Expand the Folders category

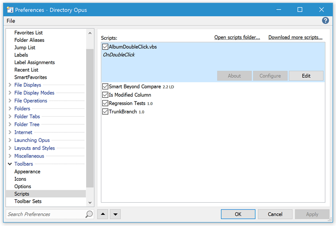[x=10, y=108]
